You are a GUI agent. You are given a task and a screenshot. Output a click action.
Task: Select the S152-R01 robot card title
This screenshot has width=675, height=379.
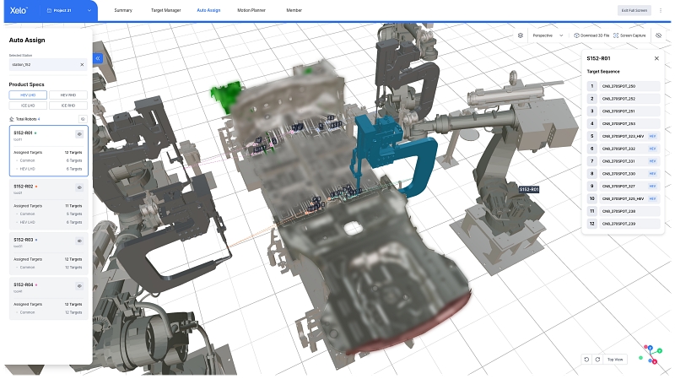[23, 133]
